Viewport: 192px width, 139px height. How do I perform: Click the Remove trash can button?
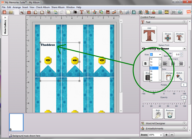click(x=169, y=114)
